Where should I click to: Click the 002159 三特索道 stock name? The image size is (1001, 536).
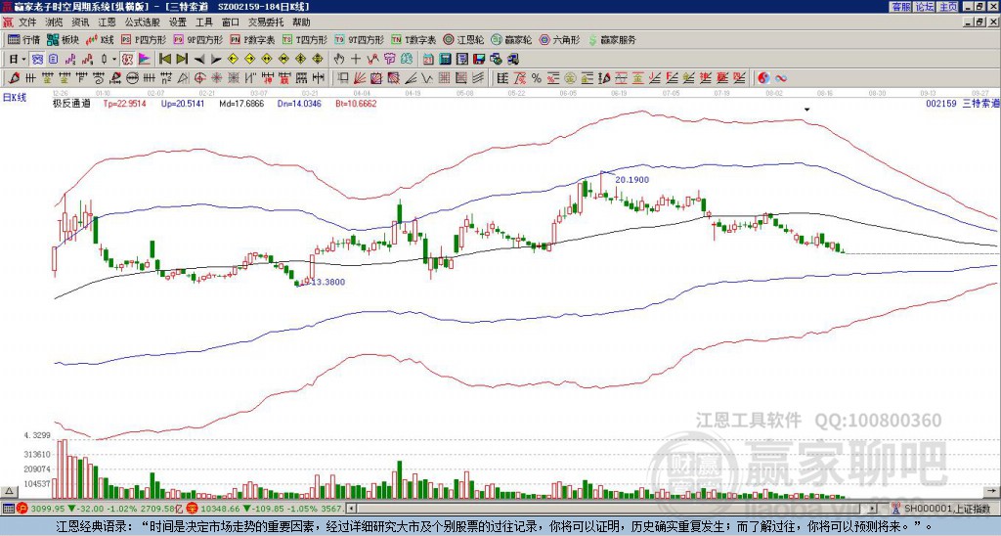pos(962,104)
